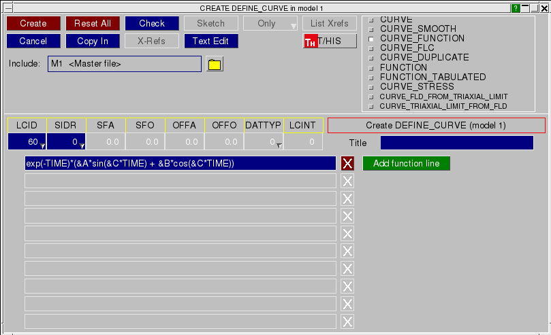Click the yellow folder icon beside Include
Screen dimensions: 551x335
pos(215,65)
